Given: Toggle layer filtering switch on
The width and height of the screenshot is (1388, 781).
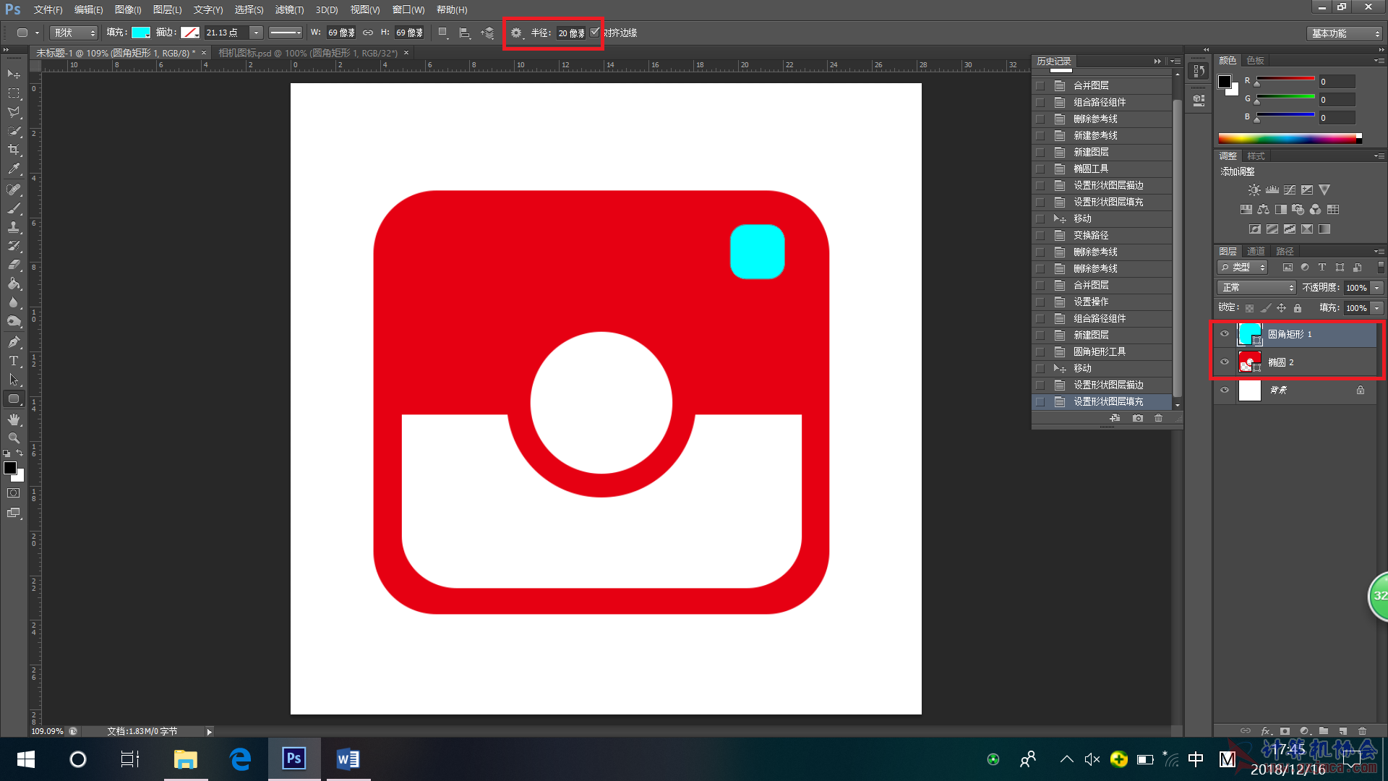Looking at the screenshot, I should [x=1381, y=268].
